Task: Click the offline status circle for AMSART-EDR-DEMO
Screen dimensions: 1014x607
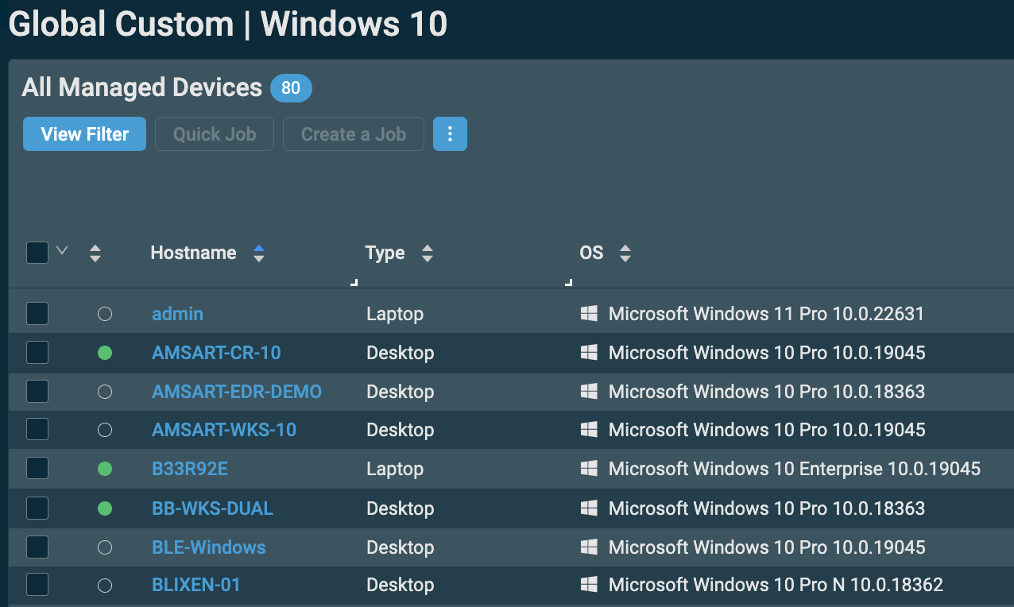Action: click(105, 392)
